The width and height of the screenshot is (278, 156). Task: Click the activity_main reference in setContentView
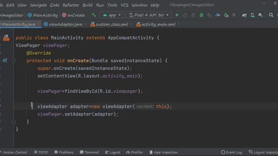click(120, 76)
